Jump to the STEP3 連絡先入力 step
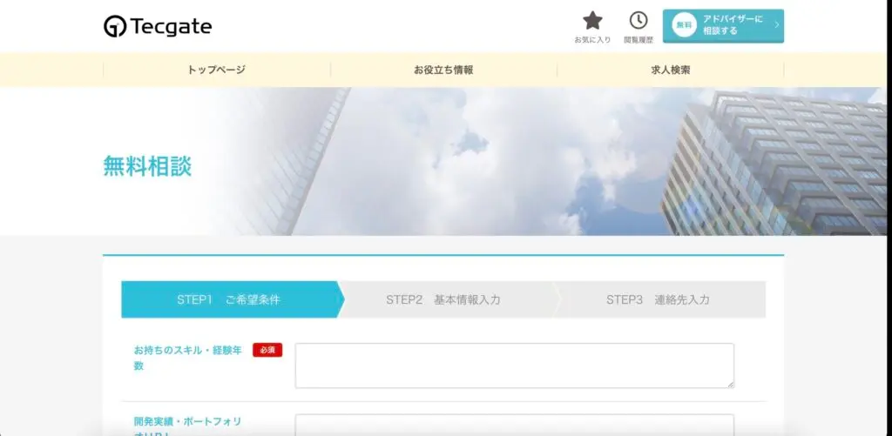This screenshot has width=892, height=436. click(x=658, y=299)
